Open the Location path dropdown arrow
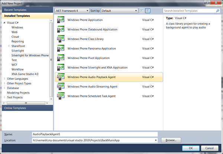 pyautogui.click(x=156, y=140)
